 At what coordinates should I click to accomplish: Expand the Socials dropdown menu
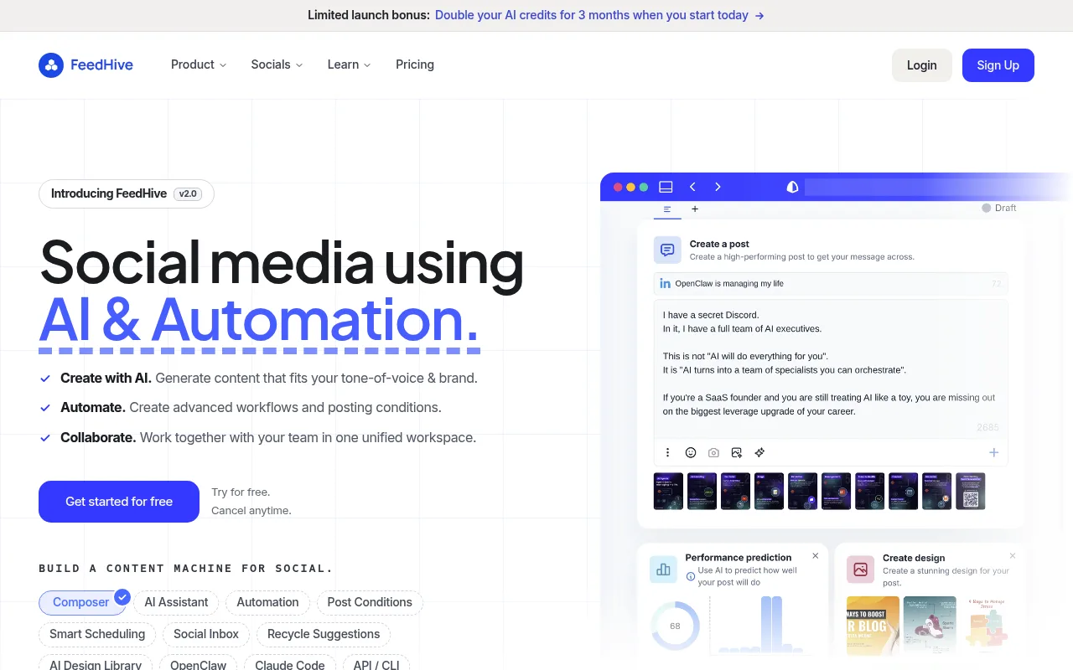pyautogui.click(x=277, y=64)
